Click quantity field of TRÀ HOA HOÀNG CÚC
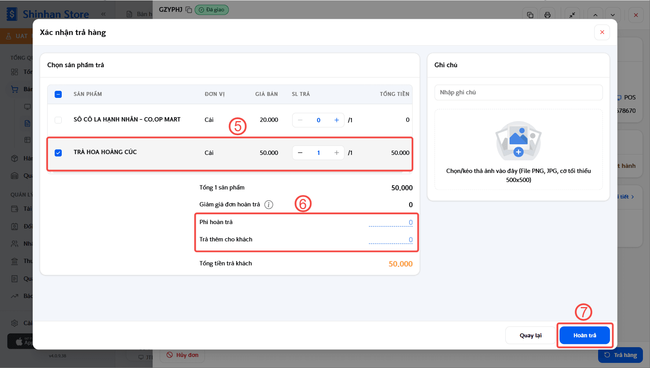The width and height of the screenshot is (650, 368). pyautogui.click(x=319, y=153)
